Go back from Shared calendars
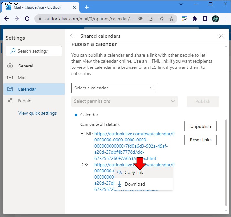Screen dimensions: 231x217 click(73, 36)
